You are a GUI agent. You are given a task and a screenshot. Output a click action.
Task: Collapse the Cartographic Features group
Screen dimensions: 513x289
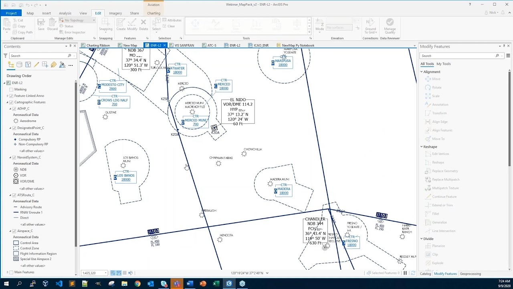[7, 102]
